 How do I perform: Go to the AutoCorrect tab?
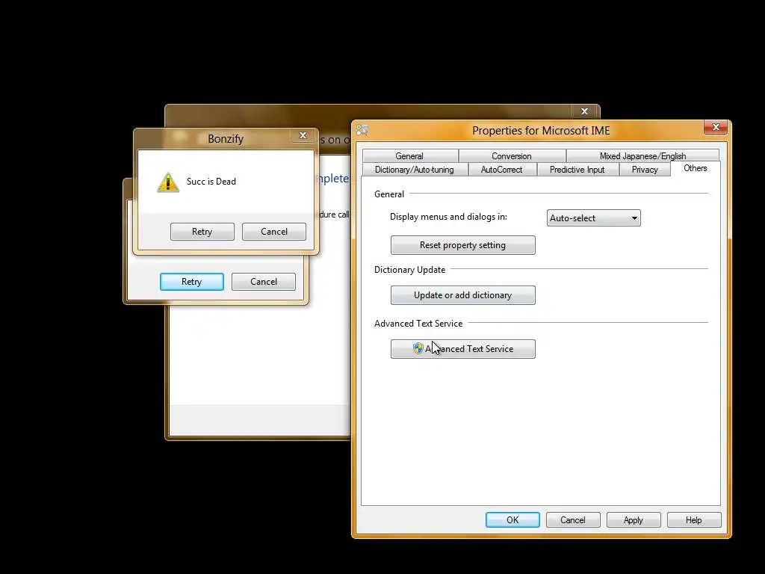tap(502, 170)
